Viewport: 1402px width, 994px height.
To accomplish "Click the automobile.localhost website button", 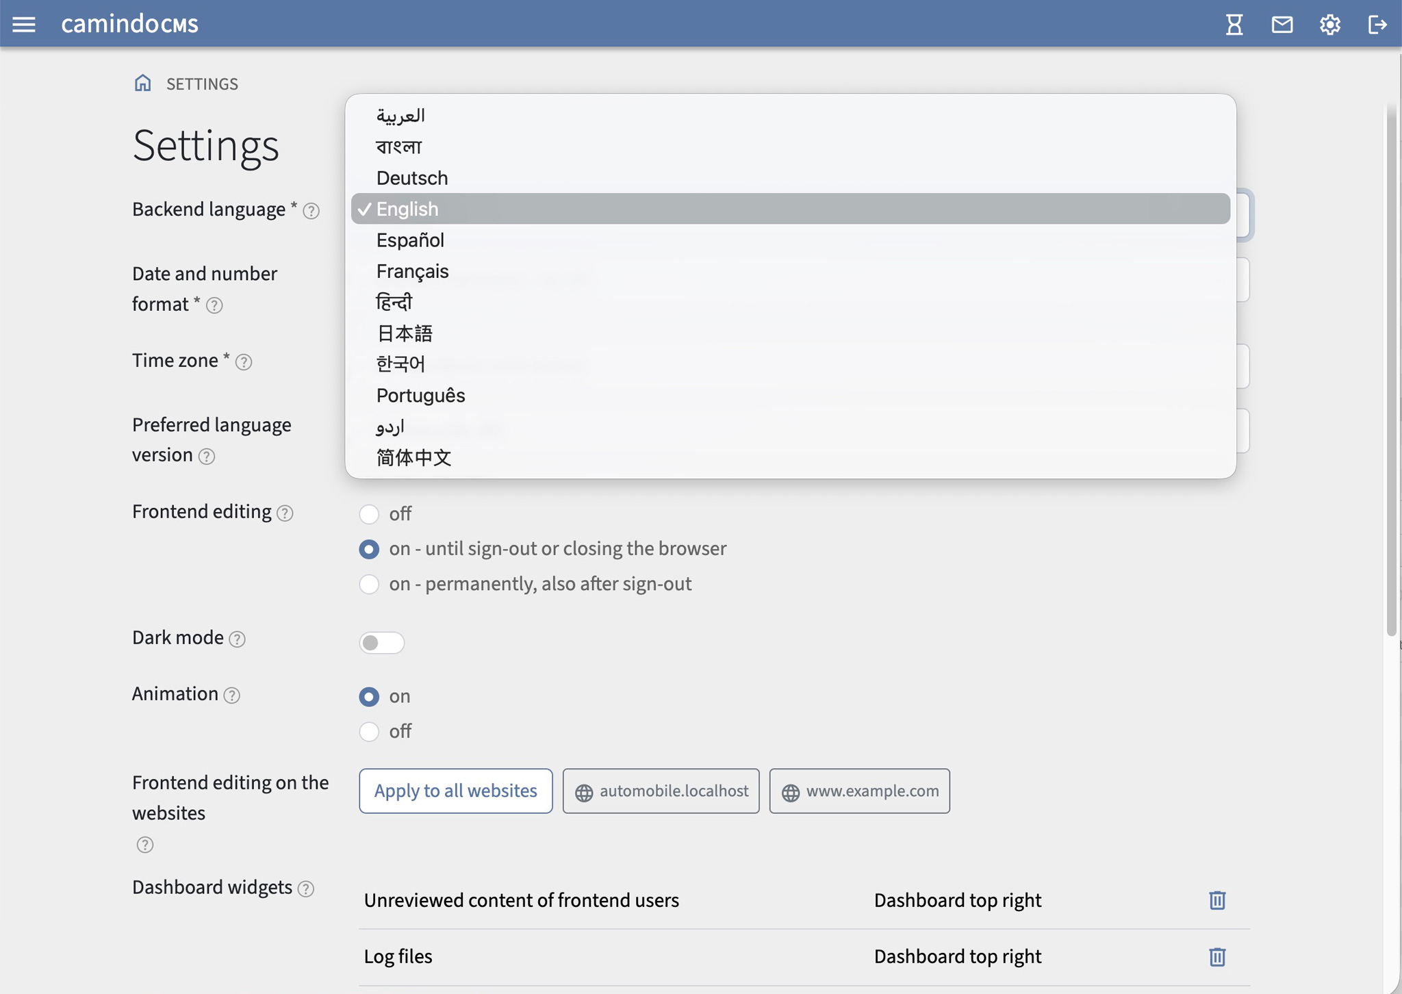I will click(661, 791).
